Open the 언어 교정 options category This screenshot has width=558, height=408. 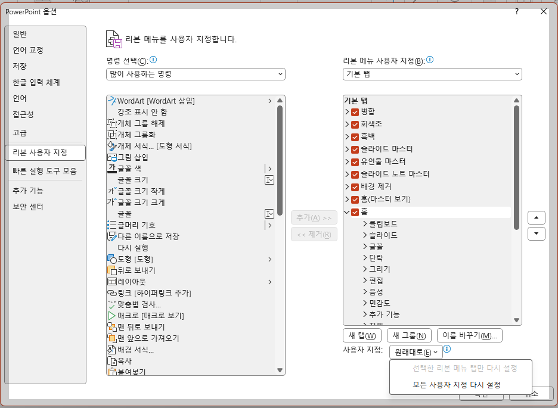click(x=45, y=50)
